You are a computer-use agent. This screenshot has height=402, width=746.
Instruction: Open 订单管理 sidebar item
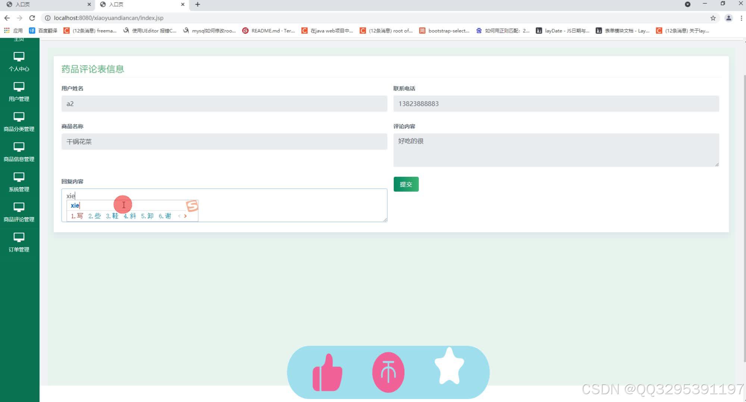(19, 243)
